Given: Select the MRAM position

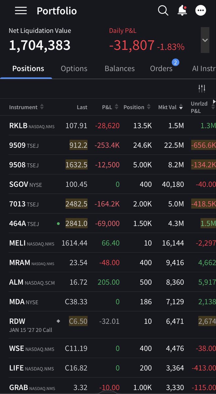Looking at the screenshot, I should [108, 262].
